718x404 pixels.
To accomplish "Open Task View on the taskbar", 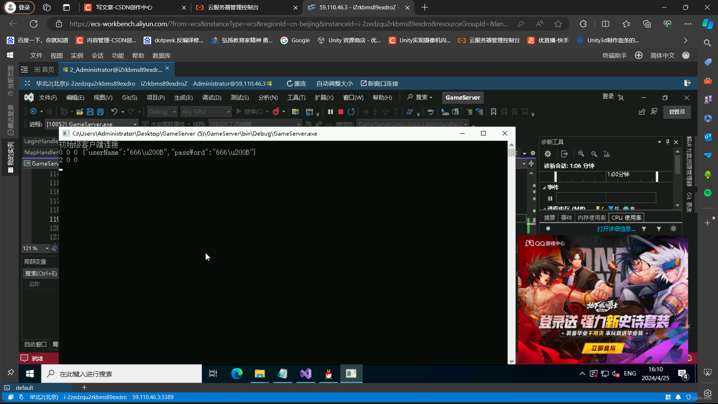I will [x=213, y=373].
